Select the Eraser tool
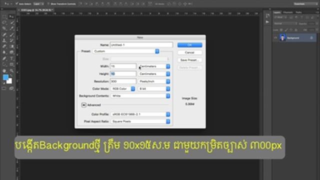The height and width of the screenshot is (180, 320). pyautogui.click(x=4, y=46)
